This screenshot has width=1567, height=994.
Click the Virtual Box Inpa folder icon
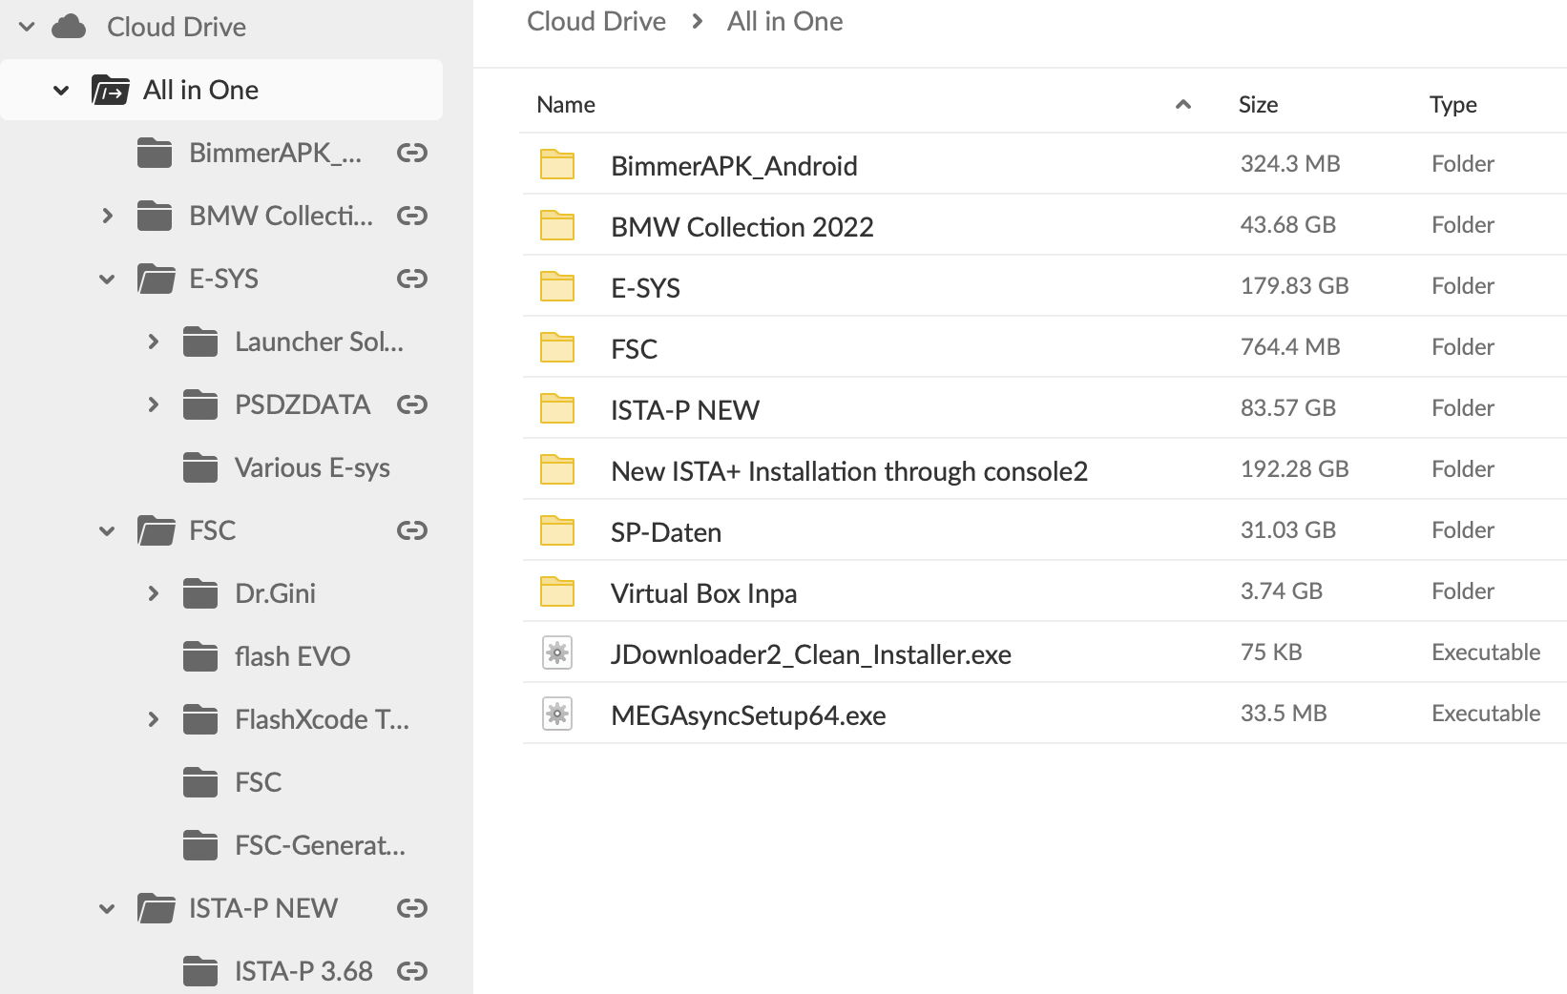(x=557, y=591)
